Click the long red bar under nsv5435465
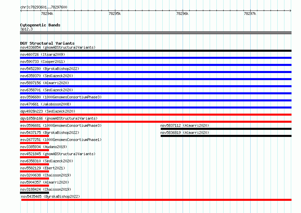 156,200
